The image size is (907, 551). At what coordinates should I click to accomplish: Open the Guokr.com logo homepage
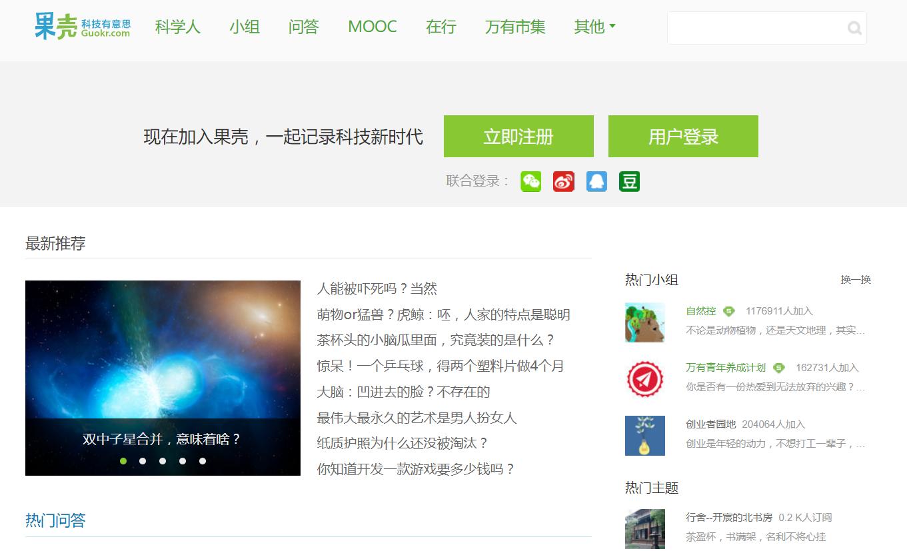83,27
